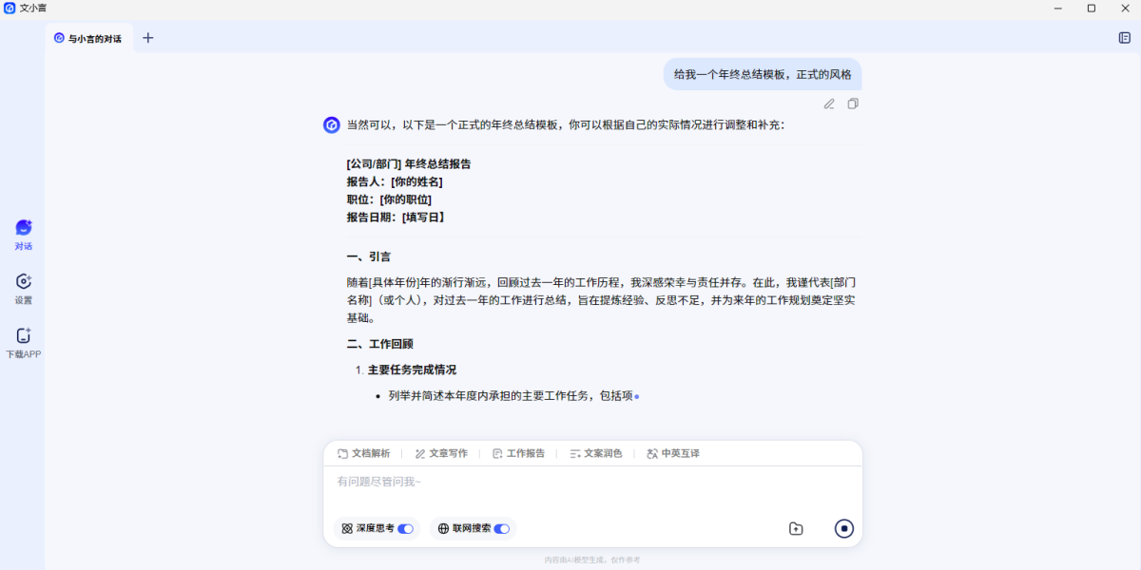Image resolution: width=1141 pixels, height=570 pixels.
Task: Select the 中英互译 translation shortcut
Action: tap(673, 454)
